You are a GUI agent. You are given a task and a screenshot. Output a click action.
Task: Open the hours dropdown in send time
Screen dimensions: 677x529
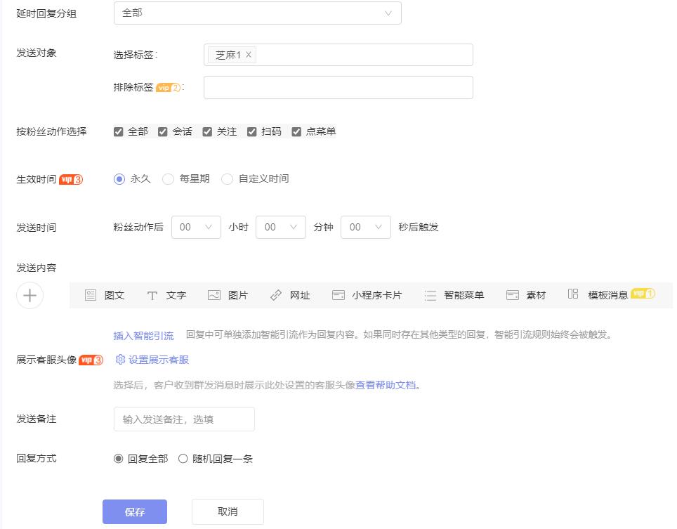tap(198, 227)
